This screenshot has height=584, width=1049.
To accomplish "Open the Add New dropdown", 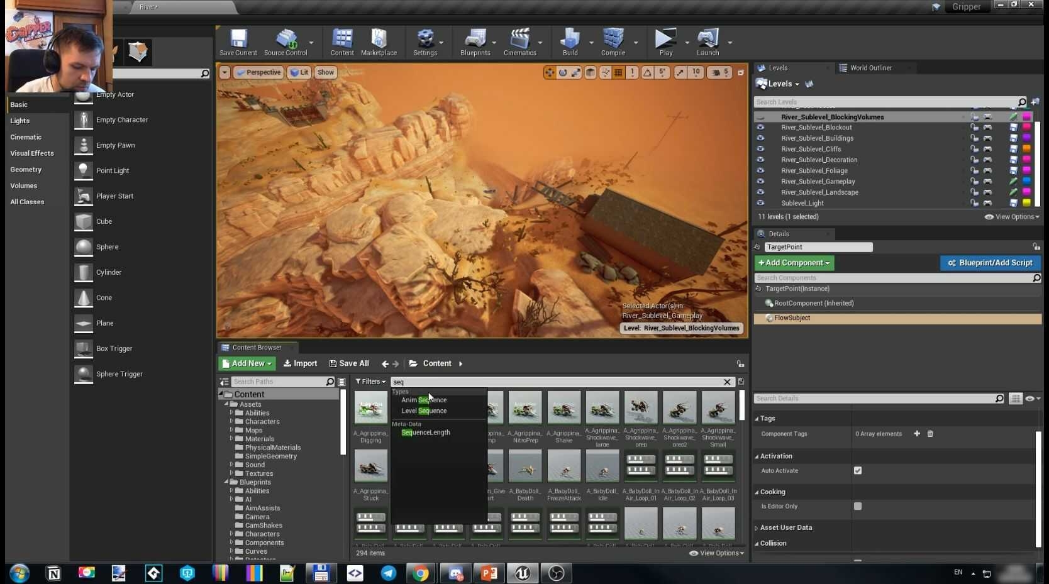I will coord(247,364).
